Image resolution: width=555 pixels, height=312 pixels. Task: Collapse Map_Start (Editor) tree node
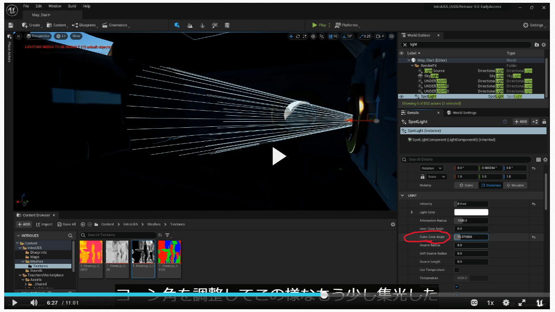409,61
